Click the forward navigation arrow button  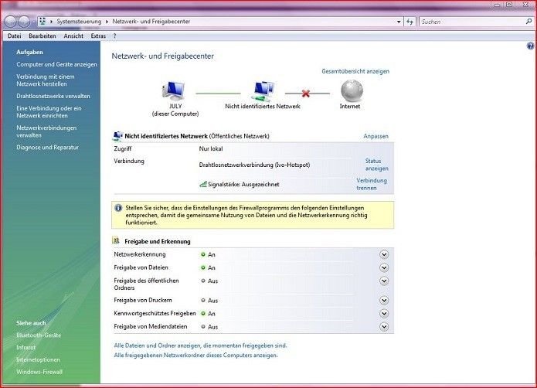click(x=24, y=22)
